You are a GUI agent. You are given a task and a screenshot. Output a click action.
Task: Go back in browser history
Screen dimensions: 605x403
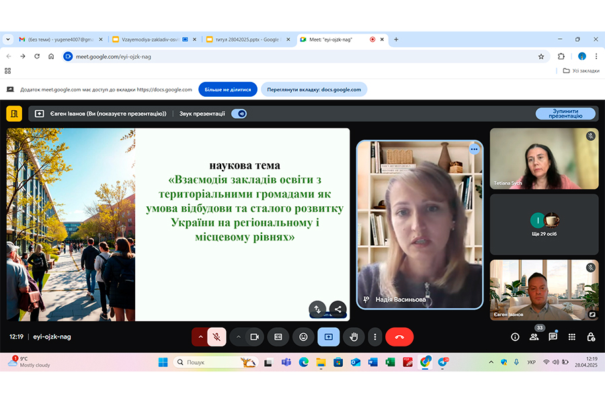pos(9,56)
